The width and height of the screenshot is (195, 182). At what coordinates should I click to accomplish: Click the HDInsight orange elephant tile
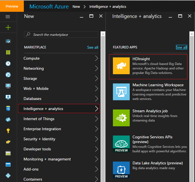click(x=121, y=66)
